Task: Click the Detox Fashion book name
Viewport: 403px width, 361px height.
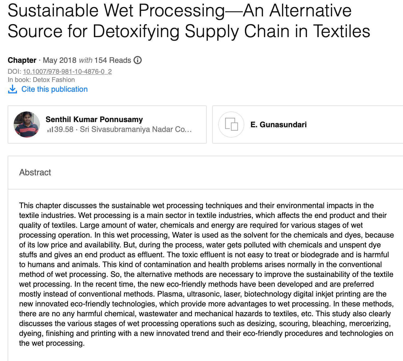Action: click(x=54, y=80)
